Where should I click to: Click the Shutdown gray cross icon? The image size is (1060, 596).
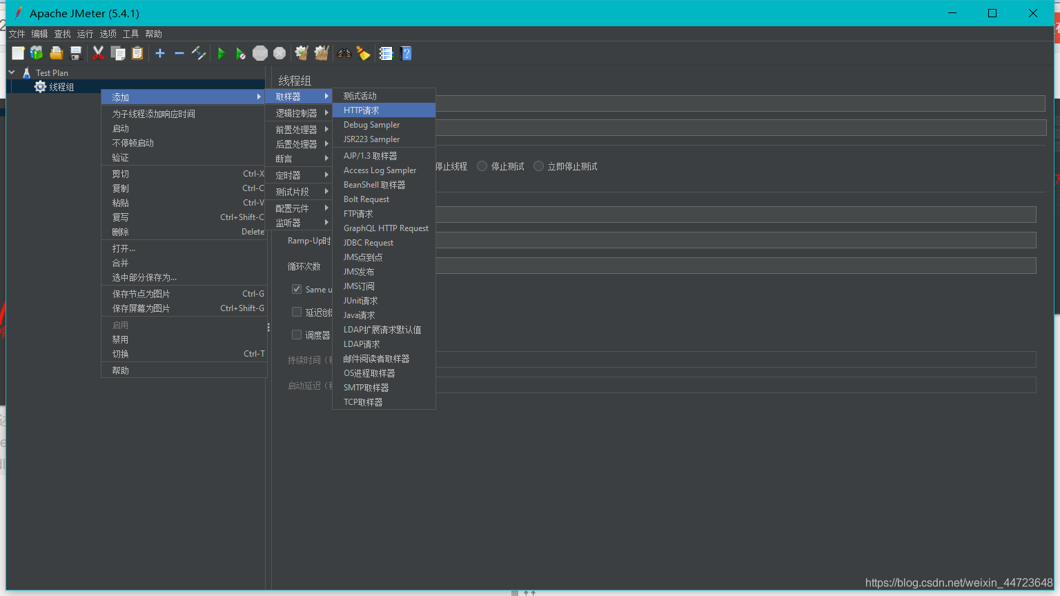279,53
